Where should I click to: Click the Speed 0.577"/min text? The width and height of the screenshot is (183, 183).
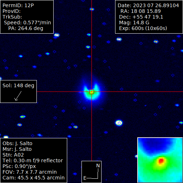pos(28,23)
